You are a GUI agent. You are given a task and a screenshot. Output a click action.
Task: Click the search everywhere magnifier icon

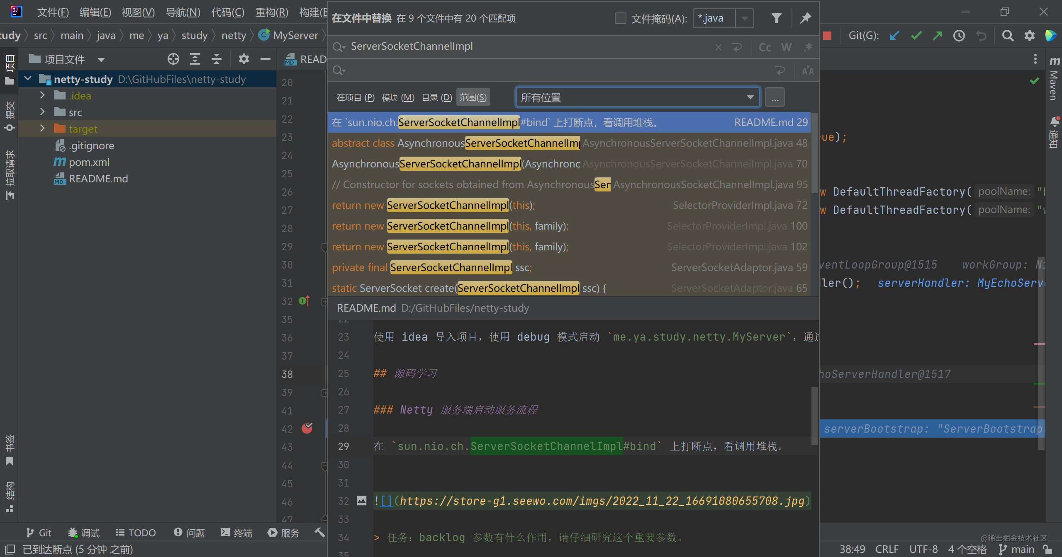tap(1008, 36)
